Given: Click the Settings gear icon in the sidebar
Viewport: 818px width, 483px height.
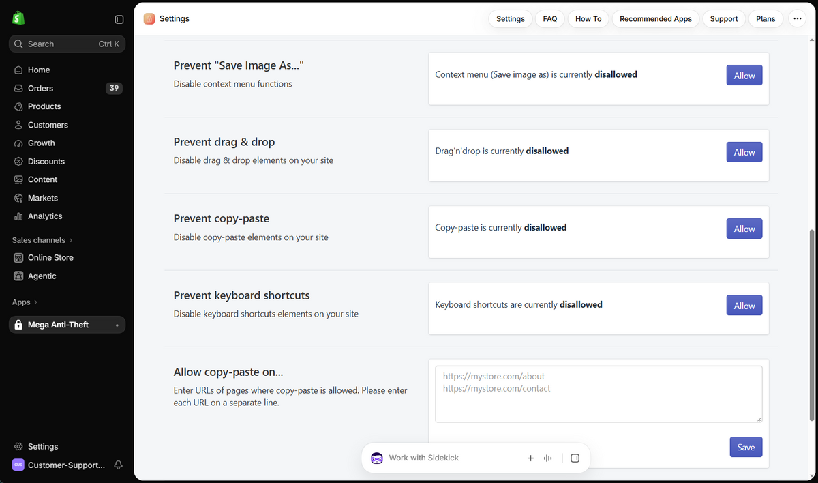Looking at the screenshot, I should (x=18, y=446).
